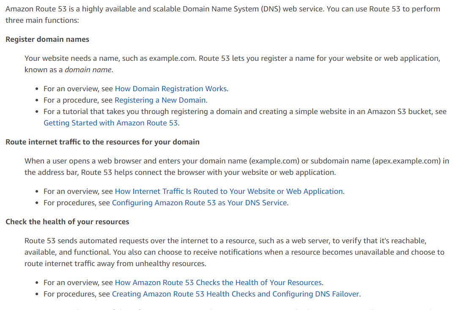Open Getting Started with Amazon Route 53

(x=110, y=123)
